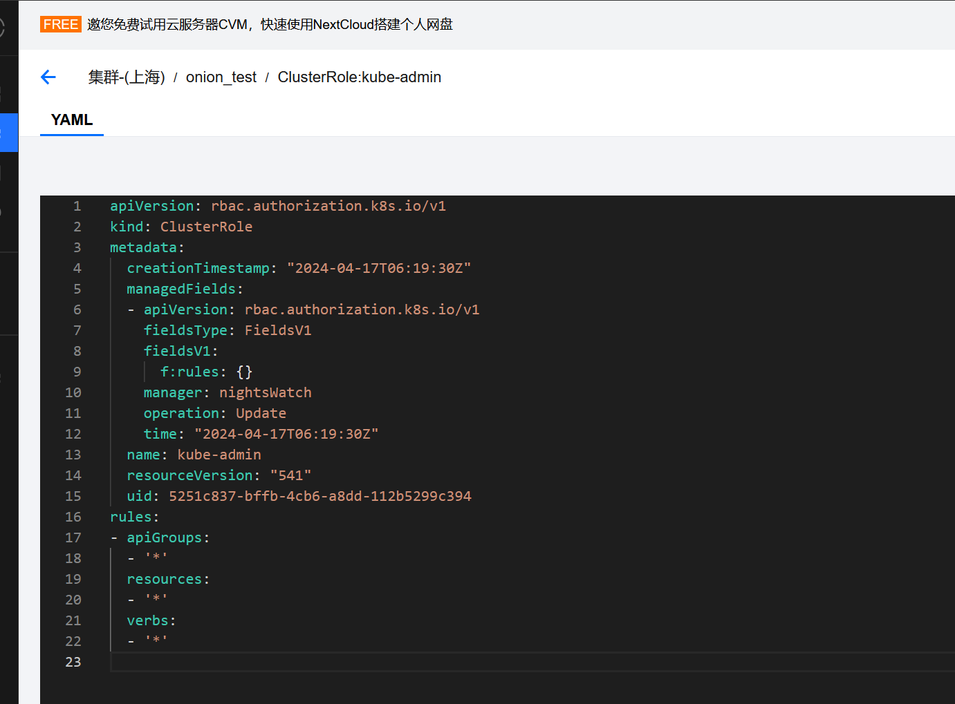Click line number 23 in the gutter
The height and width of the screenshot is (704, 955).
click(73, 662)
